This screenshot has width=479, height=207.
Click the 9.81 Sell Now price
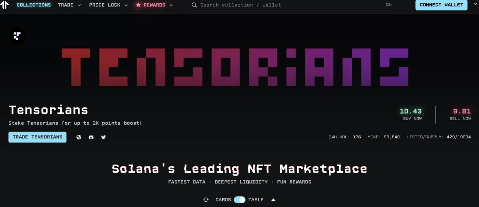click(x=462, y=111)
